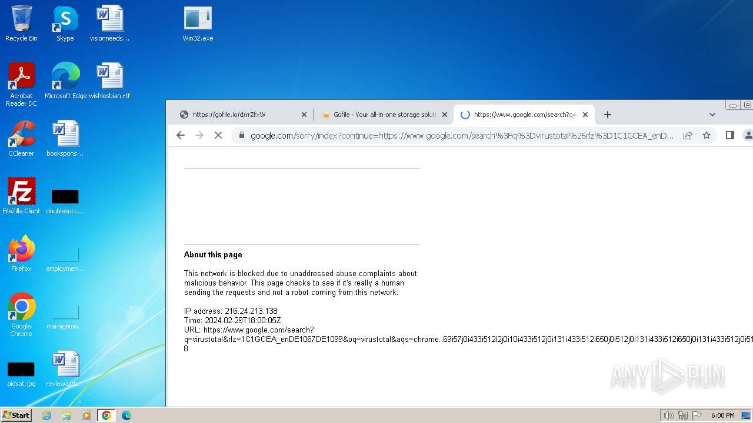This screenshot has width=753, height=423.
Task: Minimize the Chrome window
Action: [x=733, y=105]
